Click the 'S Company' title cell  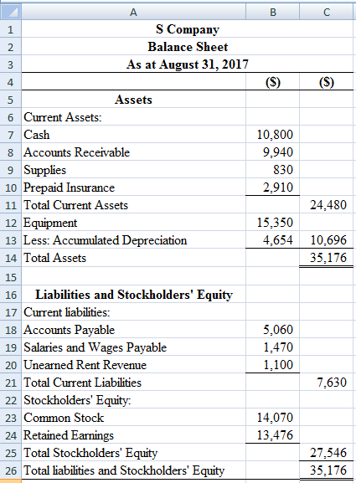tap(188, 29)
